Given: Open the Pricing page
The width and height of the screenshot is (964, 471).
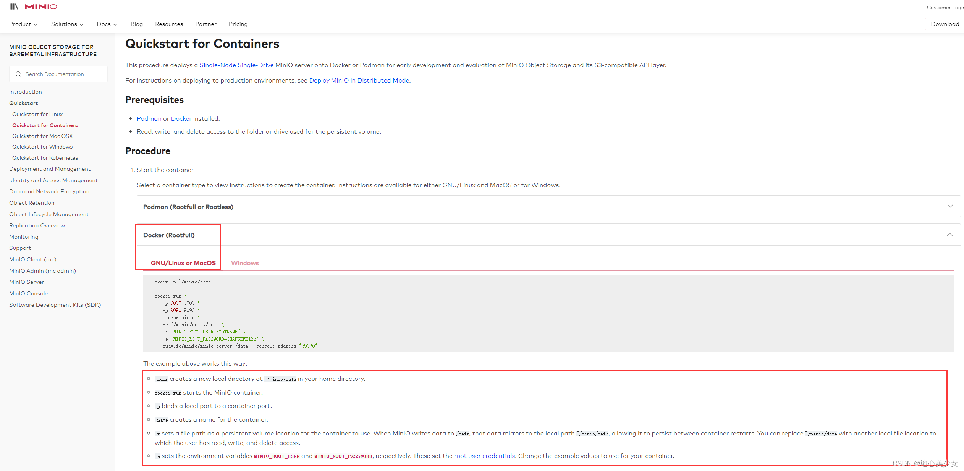Looking at the screenshot, I should click(238, 24).
